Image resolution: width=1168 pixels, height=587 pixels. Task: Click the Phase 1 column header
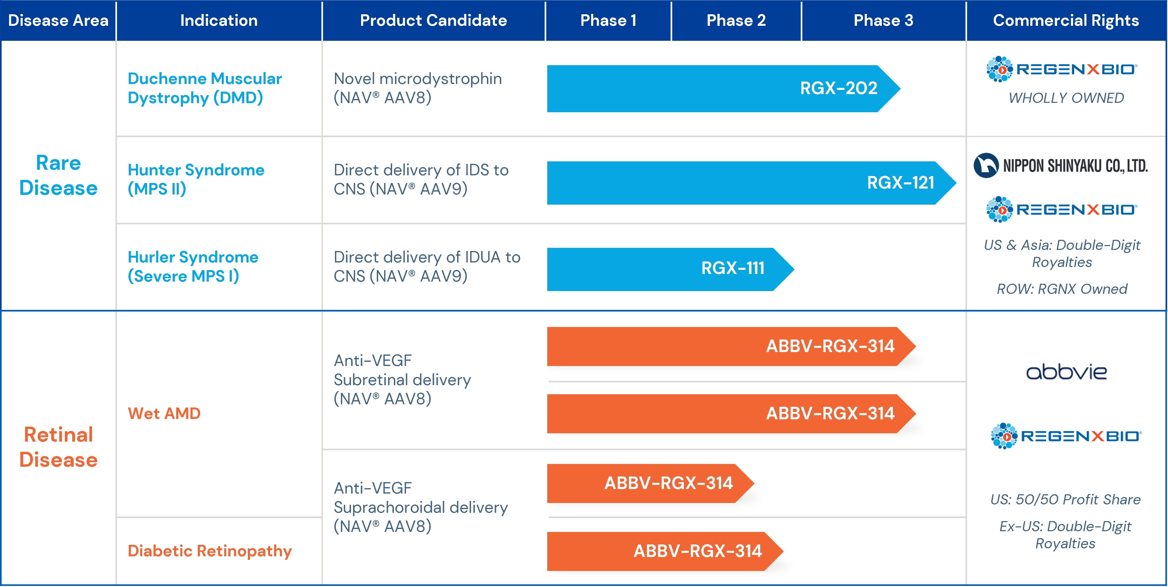tap(608, 21)
